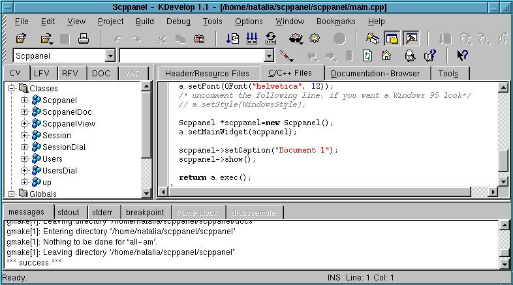Switch to the RFV tab
This screenshot has height=285, width=513.
(x=70, y=73)
